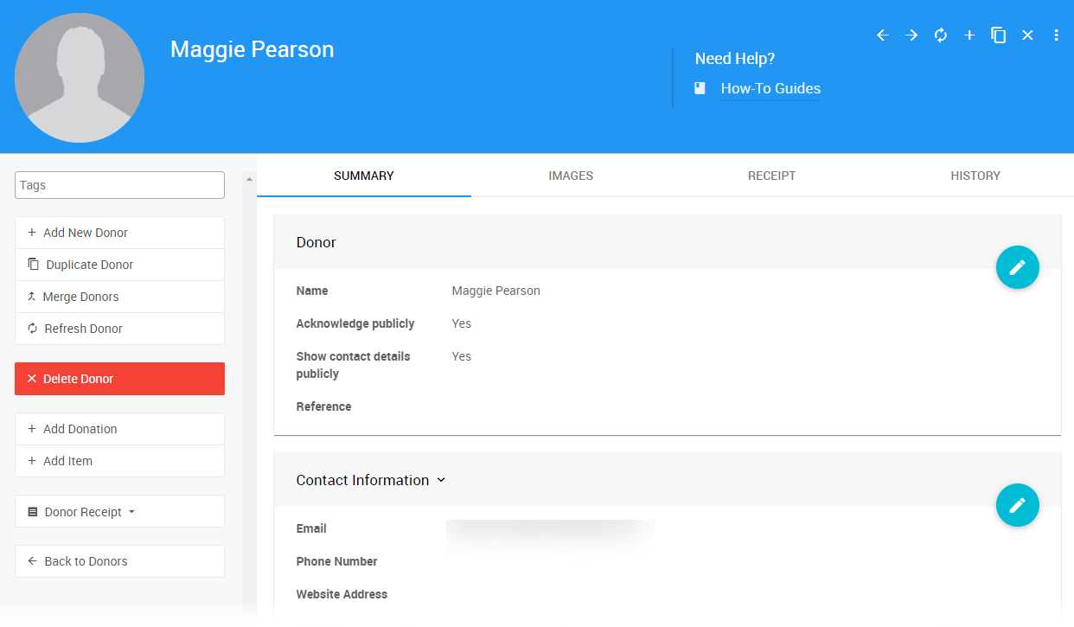Click the Maggie Pearson profile avatar
1074x627 pixels.
click(80, 78)
